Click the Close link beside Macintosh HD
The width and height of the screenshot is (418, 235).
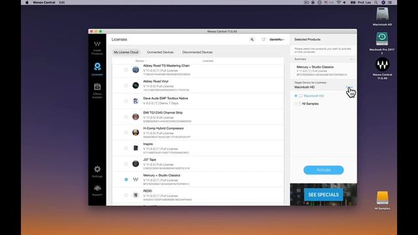point(349,87)
